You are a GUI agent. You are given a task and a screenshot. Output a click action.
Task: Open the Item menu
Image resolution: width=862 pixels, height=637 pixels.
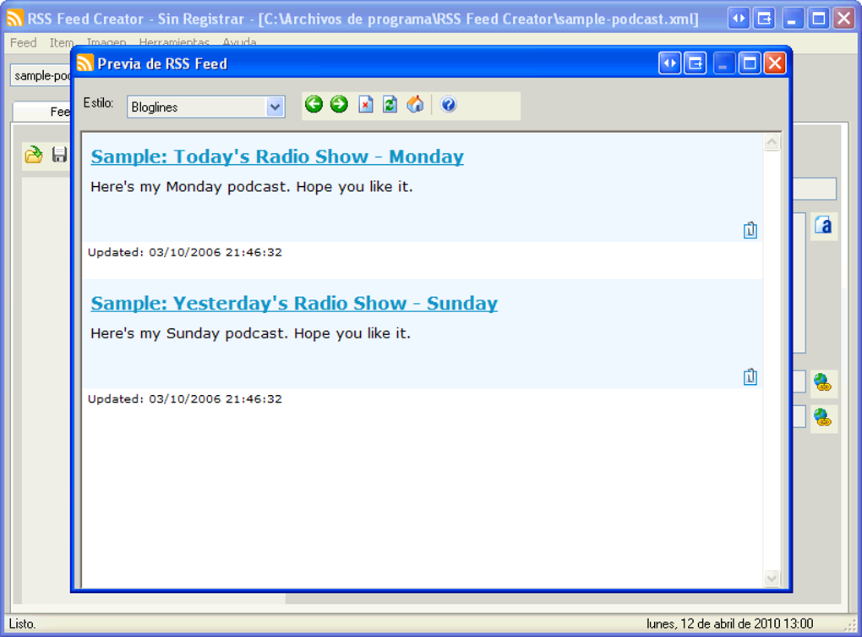click(x=62, y=42)
